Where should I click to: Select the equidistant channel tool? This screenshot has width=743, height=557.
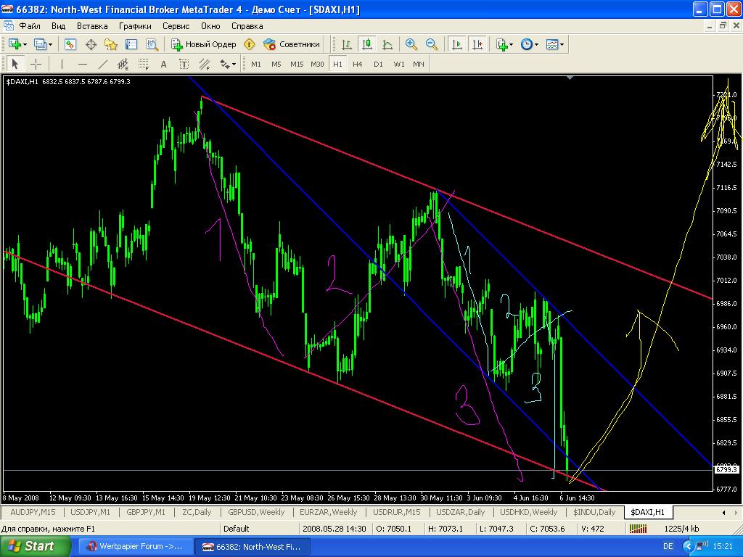[123, 64]
